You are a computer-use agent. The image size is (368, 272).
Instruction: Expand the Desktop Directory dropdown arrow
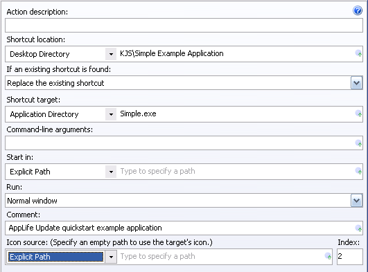(x=111, y=54)
